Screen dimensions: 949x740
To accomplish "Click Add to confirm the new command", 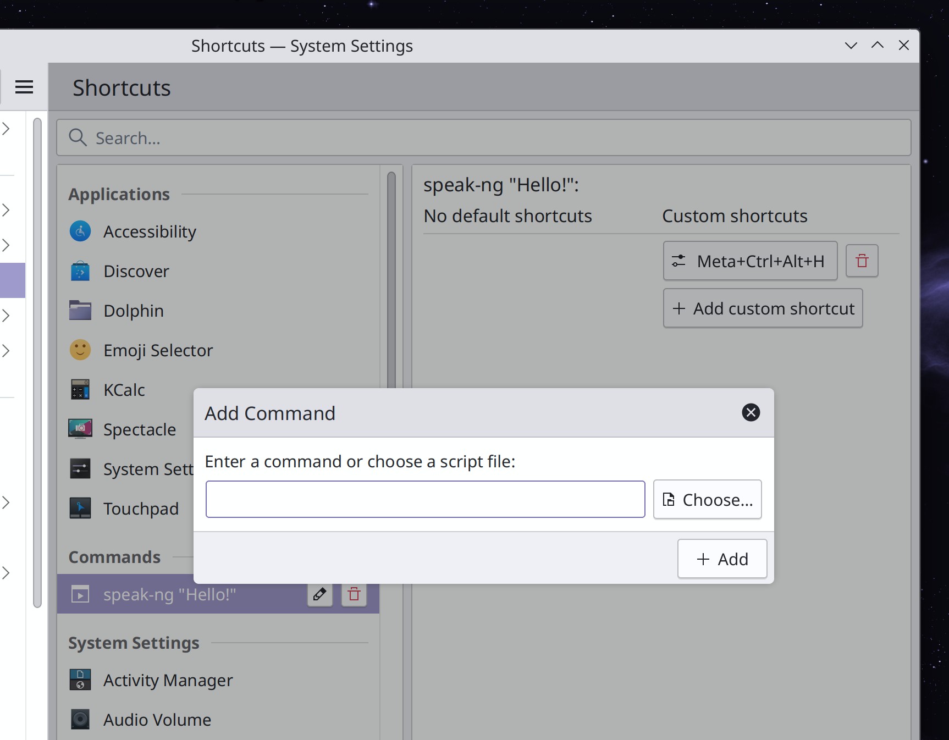I will click(x=722, y=559).
